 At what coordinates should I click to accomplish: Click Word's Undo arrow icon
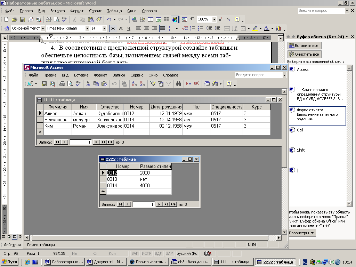point(109,19)
